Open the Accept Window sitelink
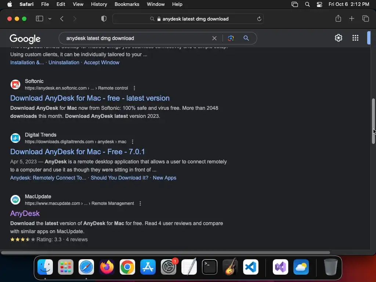The image size is (376, 282). coord(101,62)
